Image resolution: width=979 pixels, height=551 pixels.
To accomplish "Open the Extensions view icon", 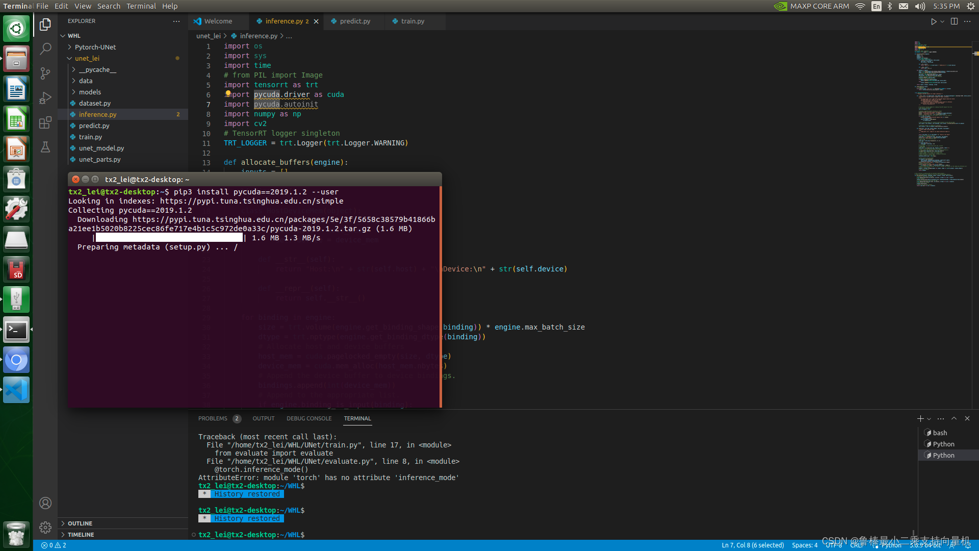I will (45, 122).
